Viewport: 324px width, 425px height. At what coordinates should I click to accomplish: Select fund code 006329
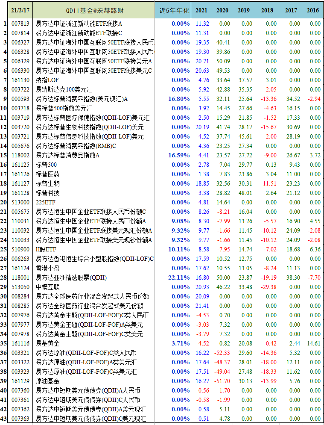[x=20, y=61]
